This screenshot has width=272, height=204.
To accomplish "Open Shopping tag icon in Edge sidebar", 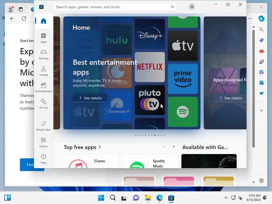I will pyautogui.click(x=261, y=40).
